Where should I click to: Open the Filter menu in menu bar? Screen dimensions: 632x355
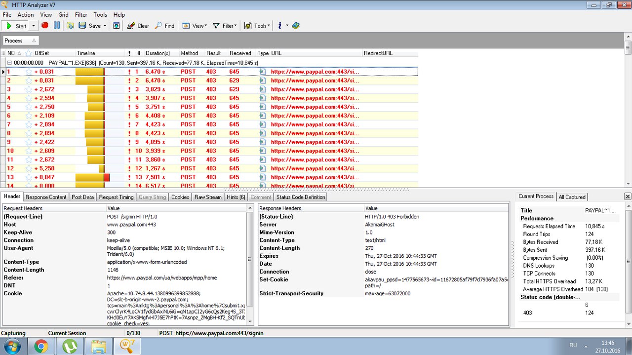81,15
